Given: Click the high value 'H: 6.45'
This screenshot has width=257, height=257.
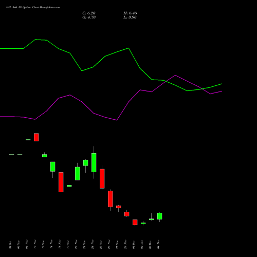Looking at the screenshot, I should (130, 13).
